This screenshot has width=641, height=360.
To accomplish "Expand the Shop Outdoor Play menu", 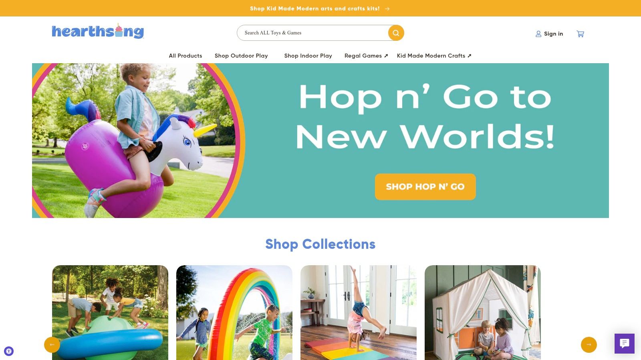I will tap(241, 56).
